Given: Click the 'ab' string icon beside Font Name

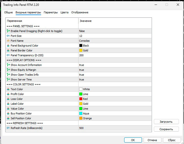Looking at the screenshot, I should 8,41.
